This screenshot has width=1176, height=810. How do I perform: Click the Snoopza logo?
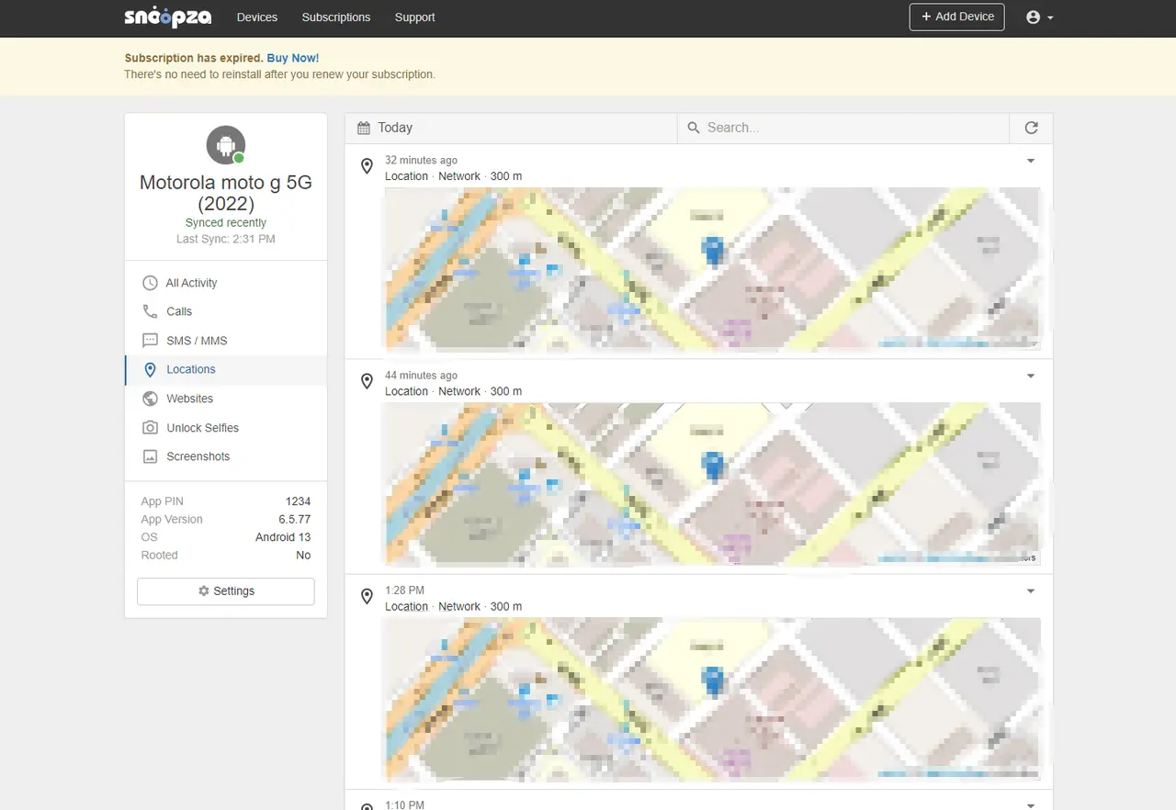click(x=168, y=17)
